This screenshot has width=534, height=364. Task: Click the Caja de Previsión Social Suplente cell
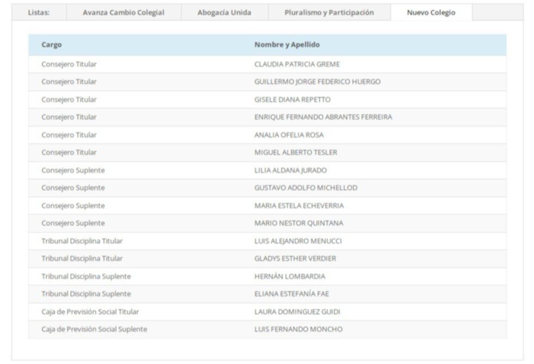[x=94, y=329]
